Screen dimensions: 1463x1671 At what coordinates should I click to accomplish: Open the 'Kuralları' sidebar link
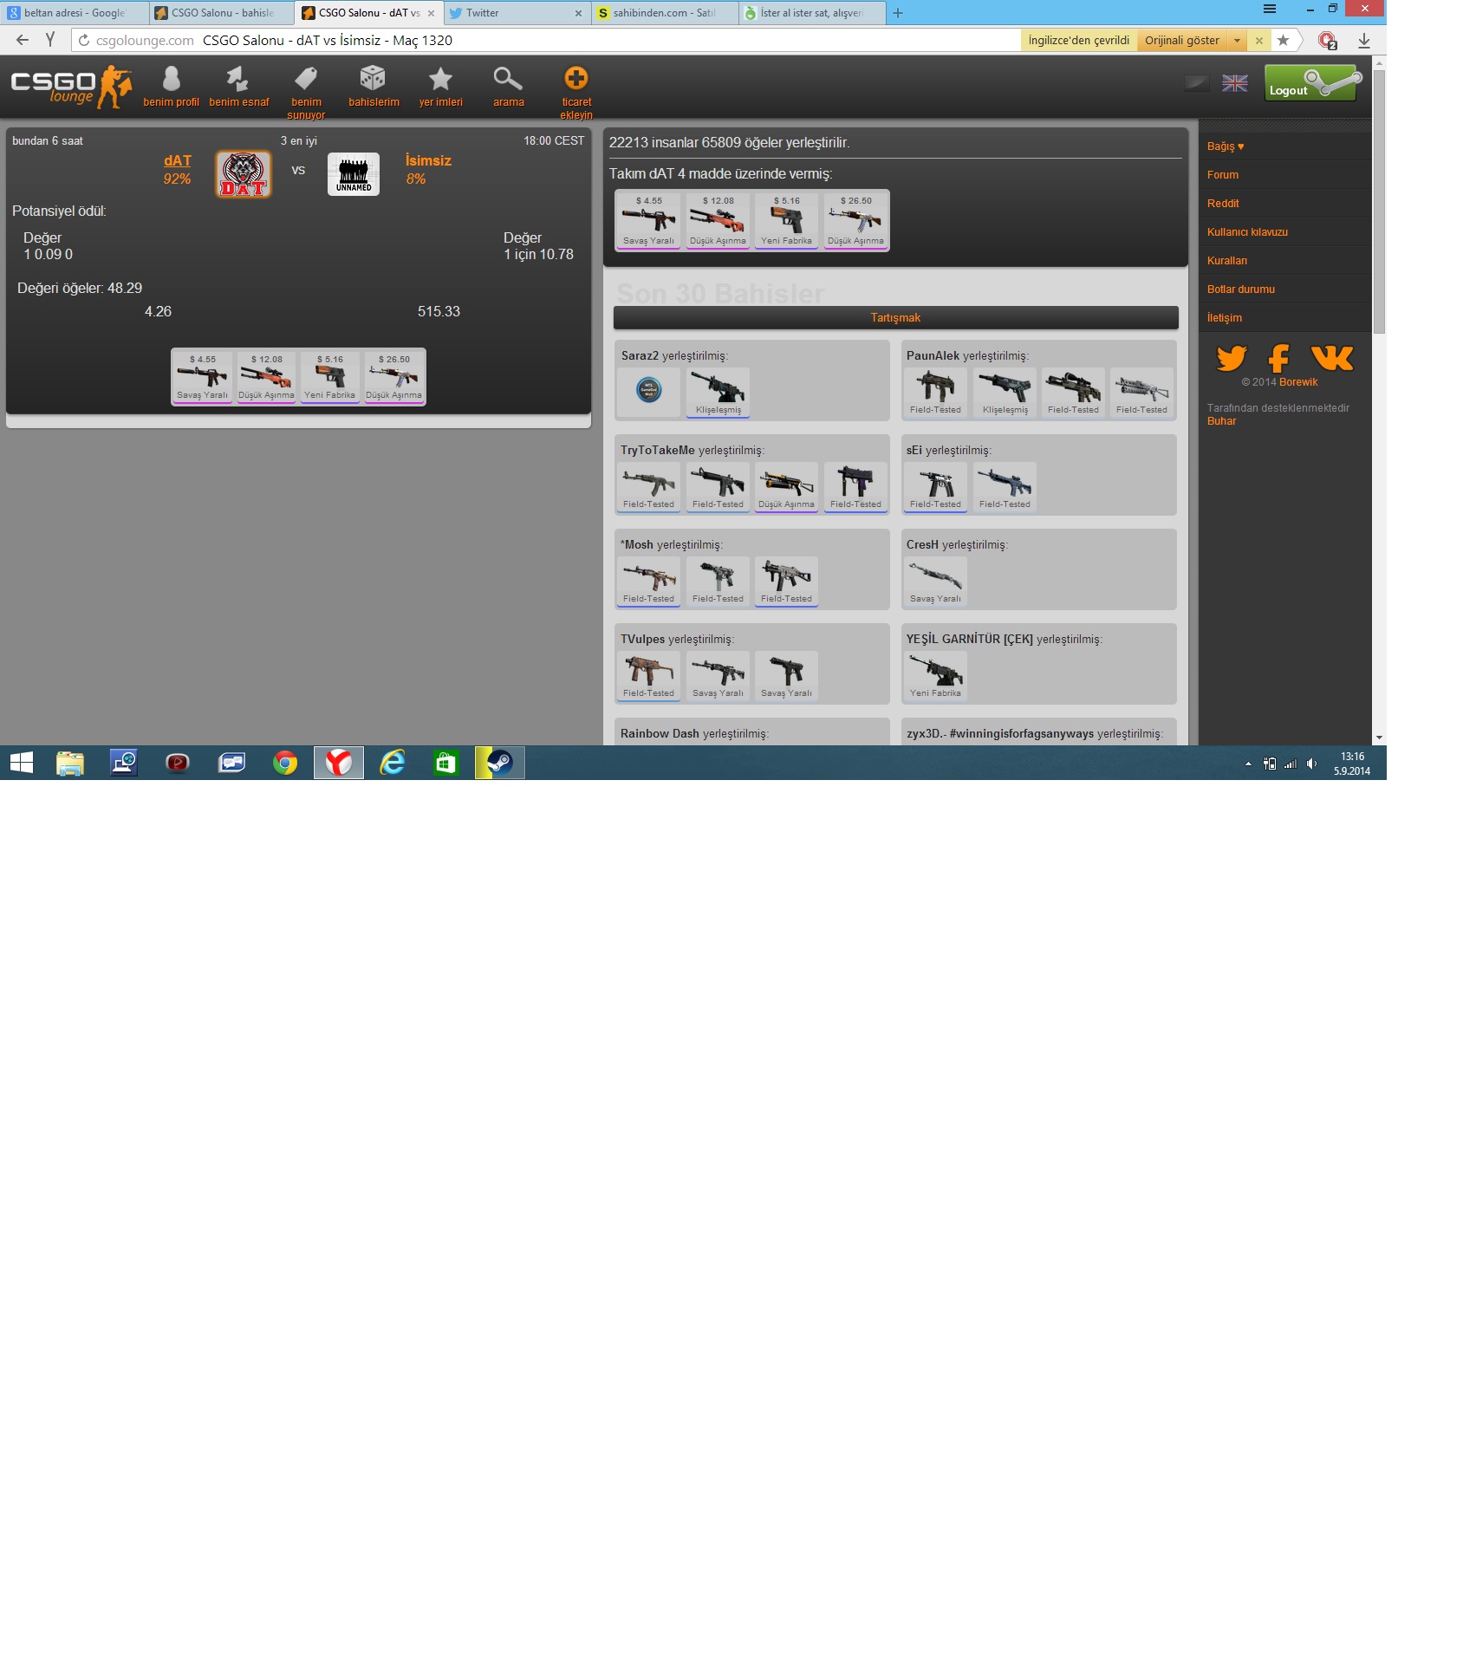[x=1227, y=261]
